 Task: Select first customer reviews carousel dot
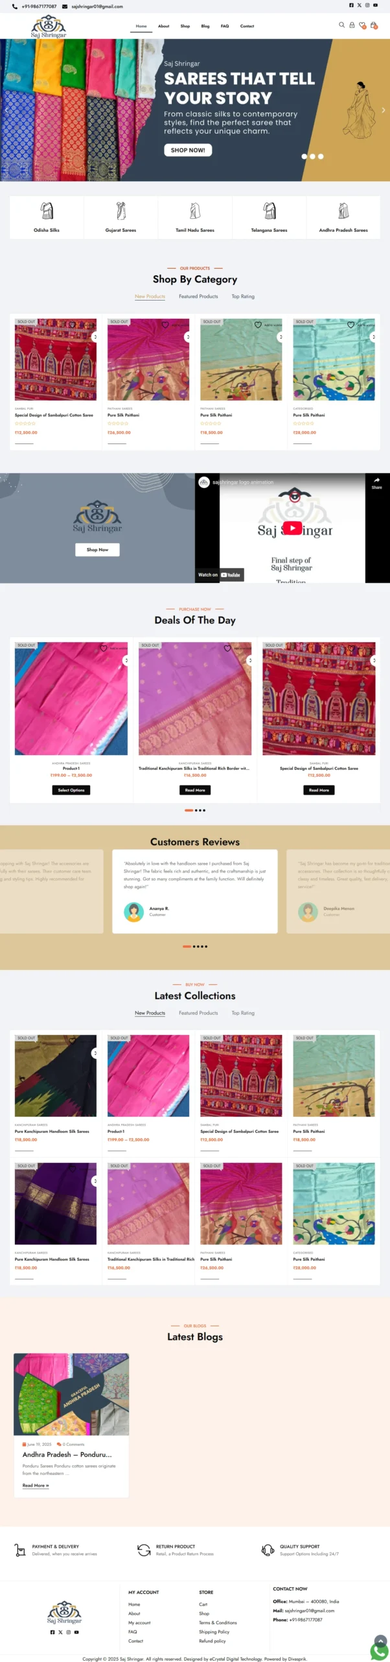pyautogui.click(x=187, y=947)
